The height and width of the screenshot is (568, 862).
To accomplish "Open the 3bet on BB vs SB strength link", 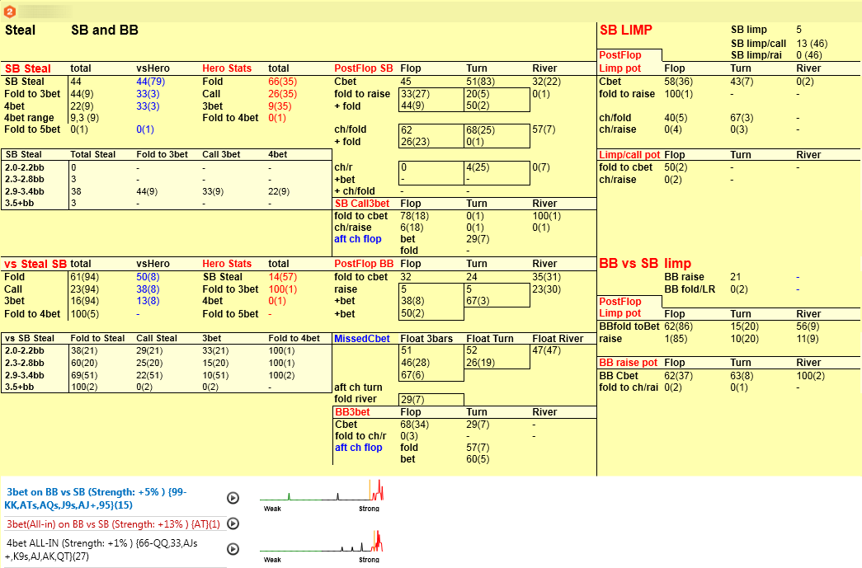I will coord(97,498).
